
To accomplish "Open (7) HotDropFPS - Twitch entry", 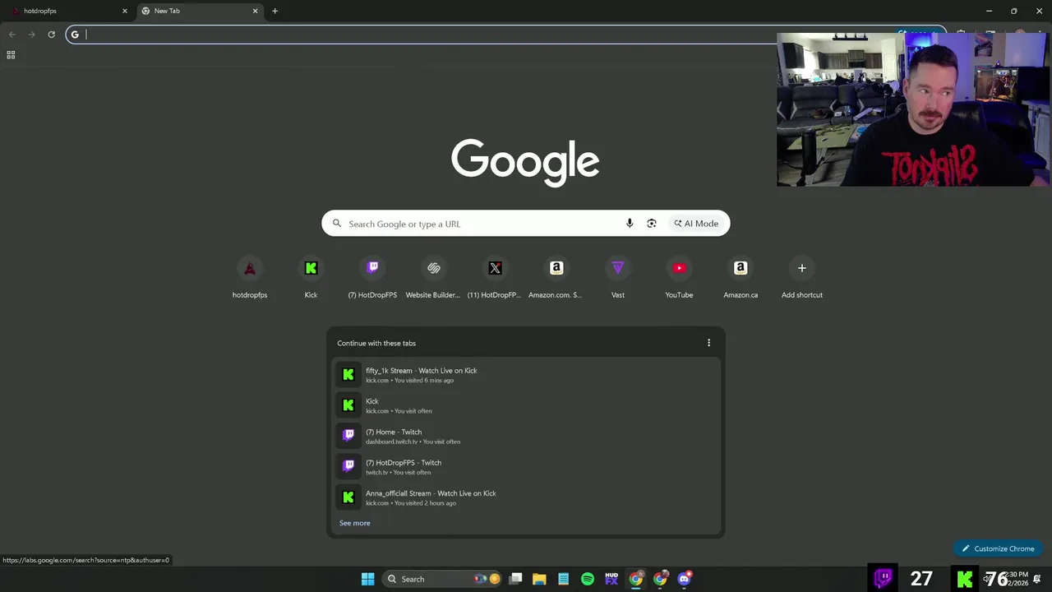I will (526, 467).
